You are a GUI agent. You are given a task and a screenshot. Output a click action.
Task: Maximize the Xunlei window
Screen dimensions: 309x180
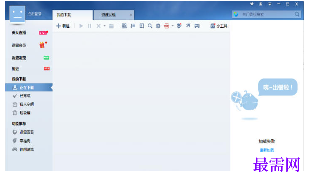pyautogui.click(x=288, y=4)
